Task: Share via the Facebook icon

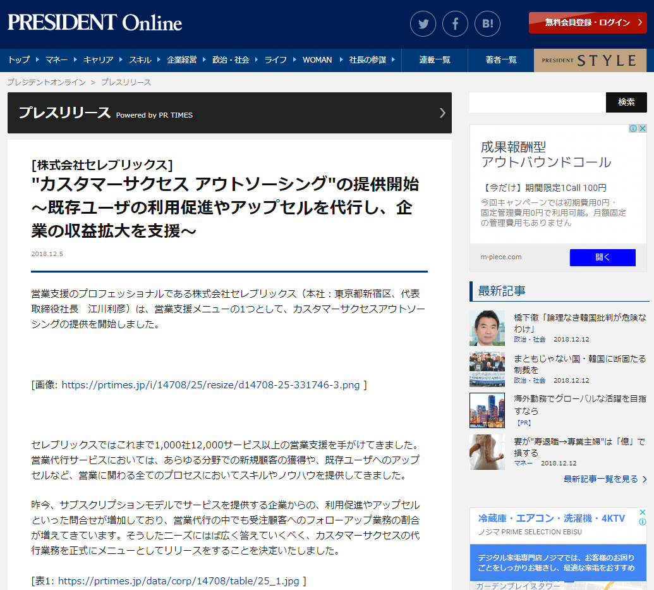Action: (x=455, y=24)
